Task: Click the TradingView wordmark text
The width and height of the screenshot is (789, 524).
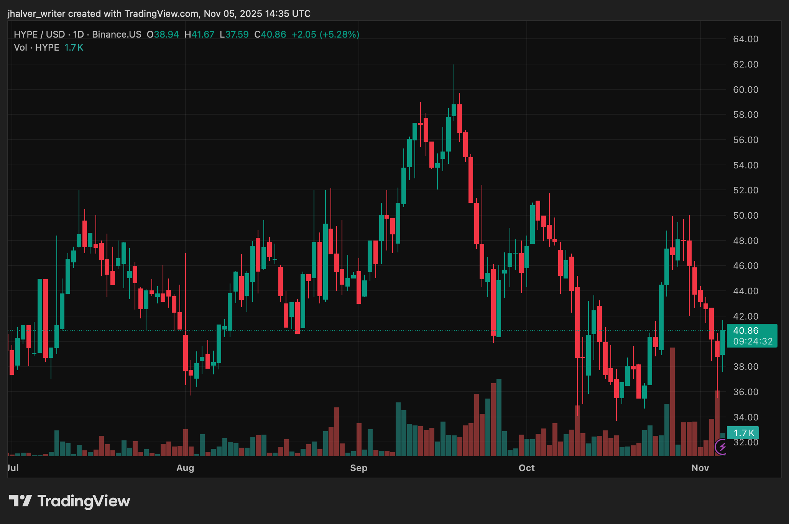Action: tap(84, 501)
